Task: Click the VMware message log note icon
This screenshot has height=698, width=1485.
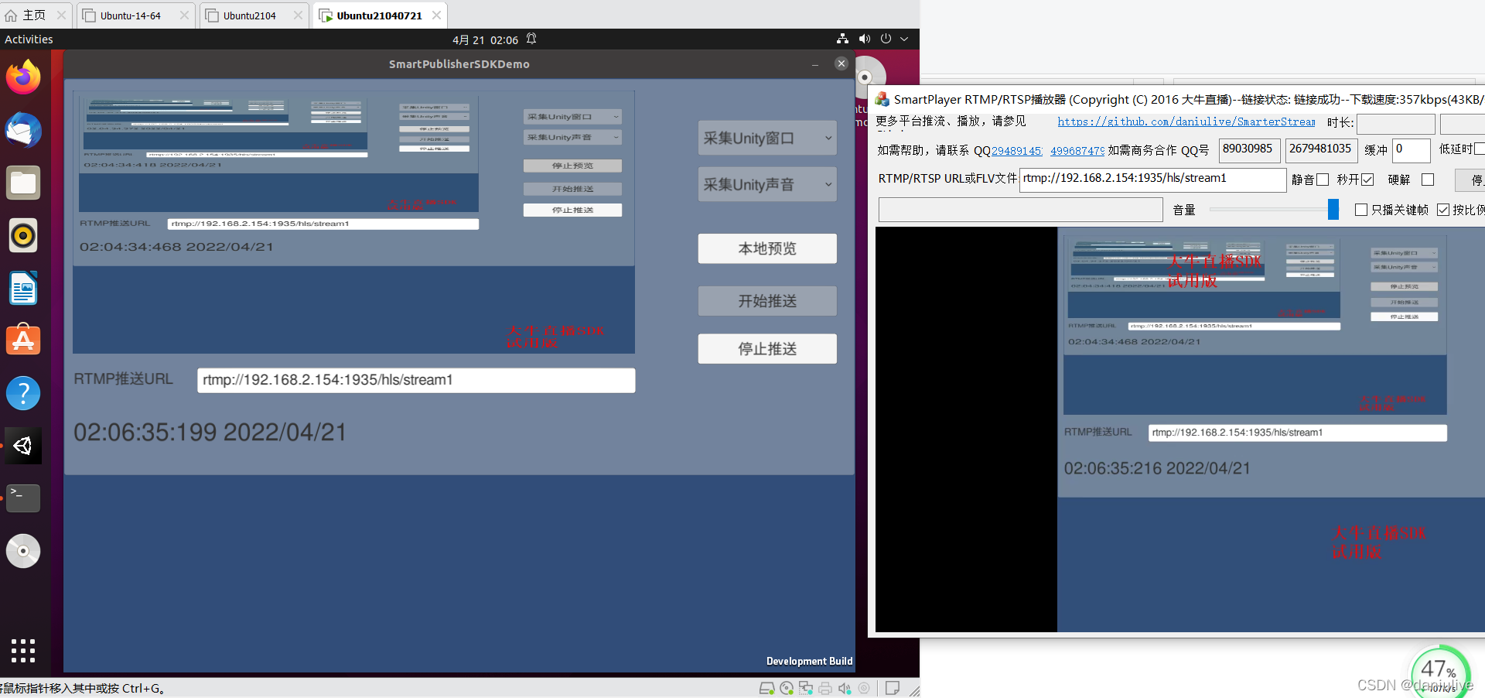Action: pos(892,688)
